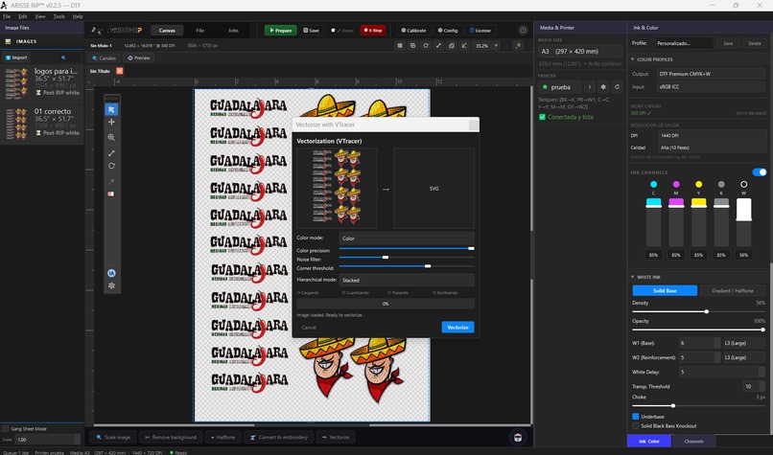Image resolution: width=773 pixels, height=455 pixels.
Task: Click the IA round button in canvas toolbar
Action: tap(111, 273)
